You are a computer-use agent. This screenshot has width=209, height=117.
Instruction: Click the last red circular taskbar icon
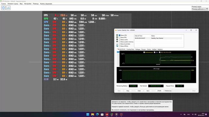[x=121, y=114]
